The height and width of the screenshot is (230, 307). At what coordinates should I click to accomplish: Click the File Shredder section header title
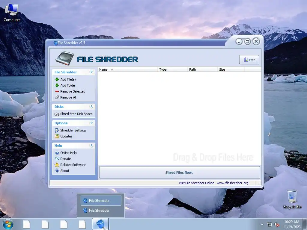[x=66, y=72]
